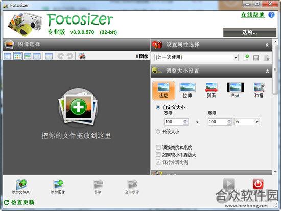The image size is (281, 211).
Task: Select the 种植 crop resize mode
Action: 259,90
